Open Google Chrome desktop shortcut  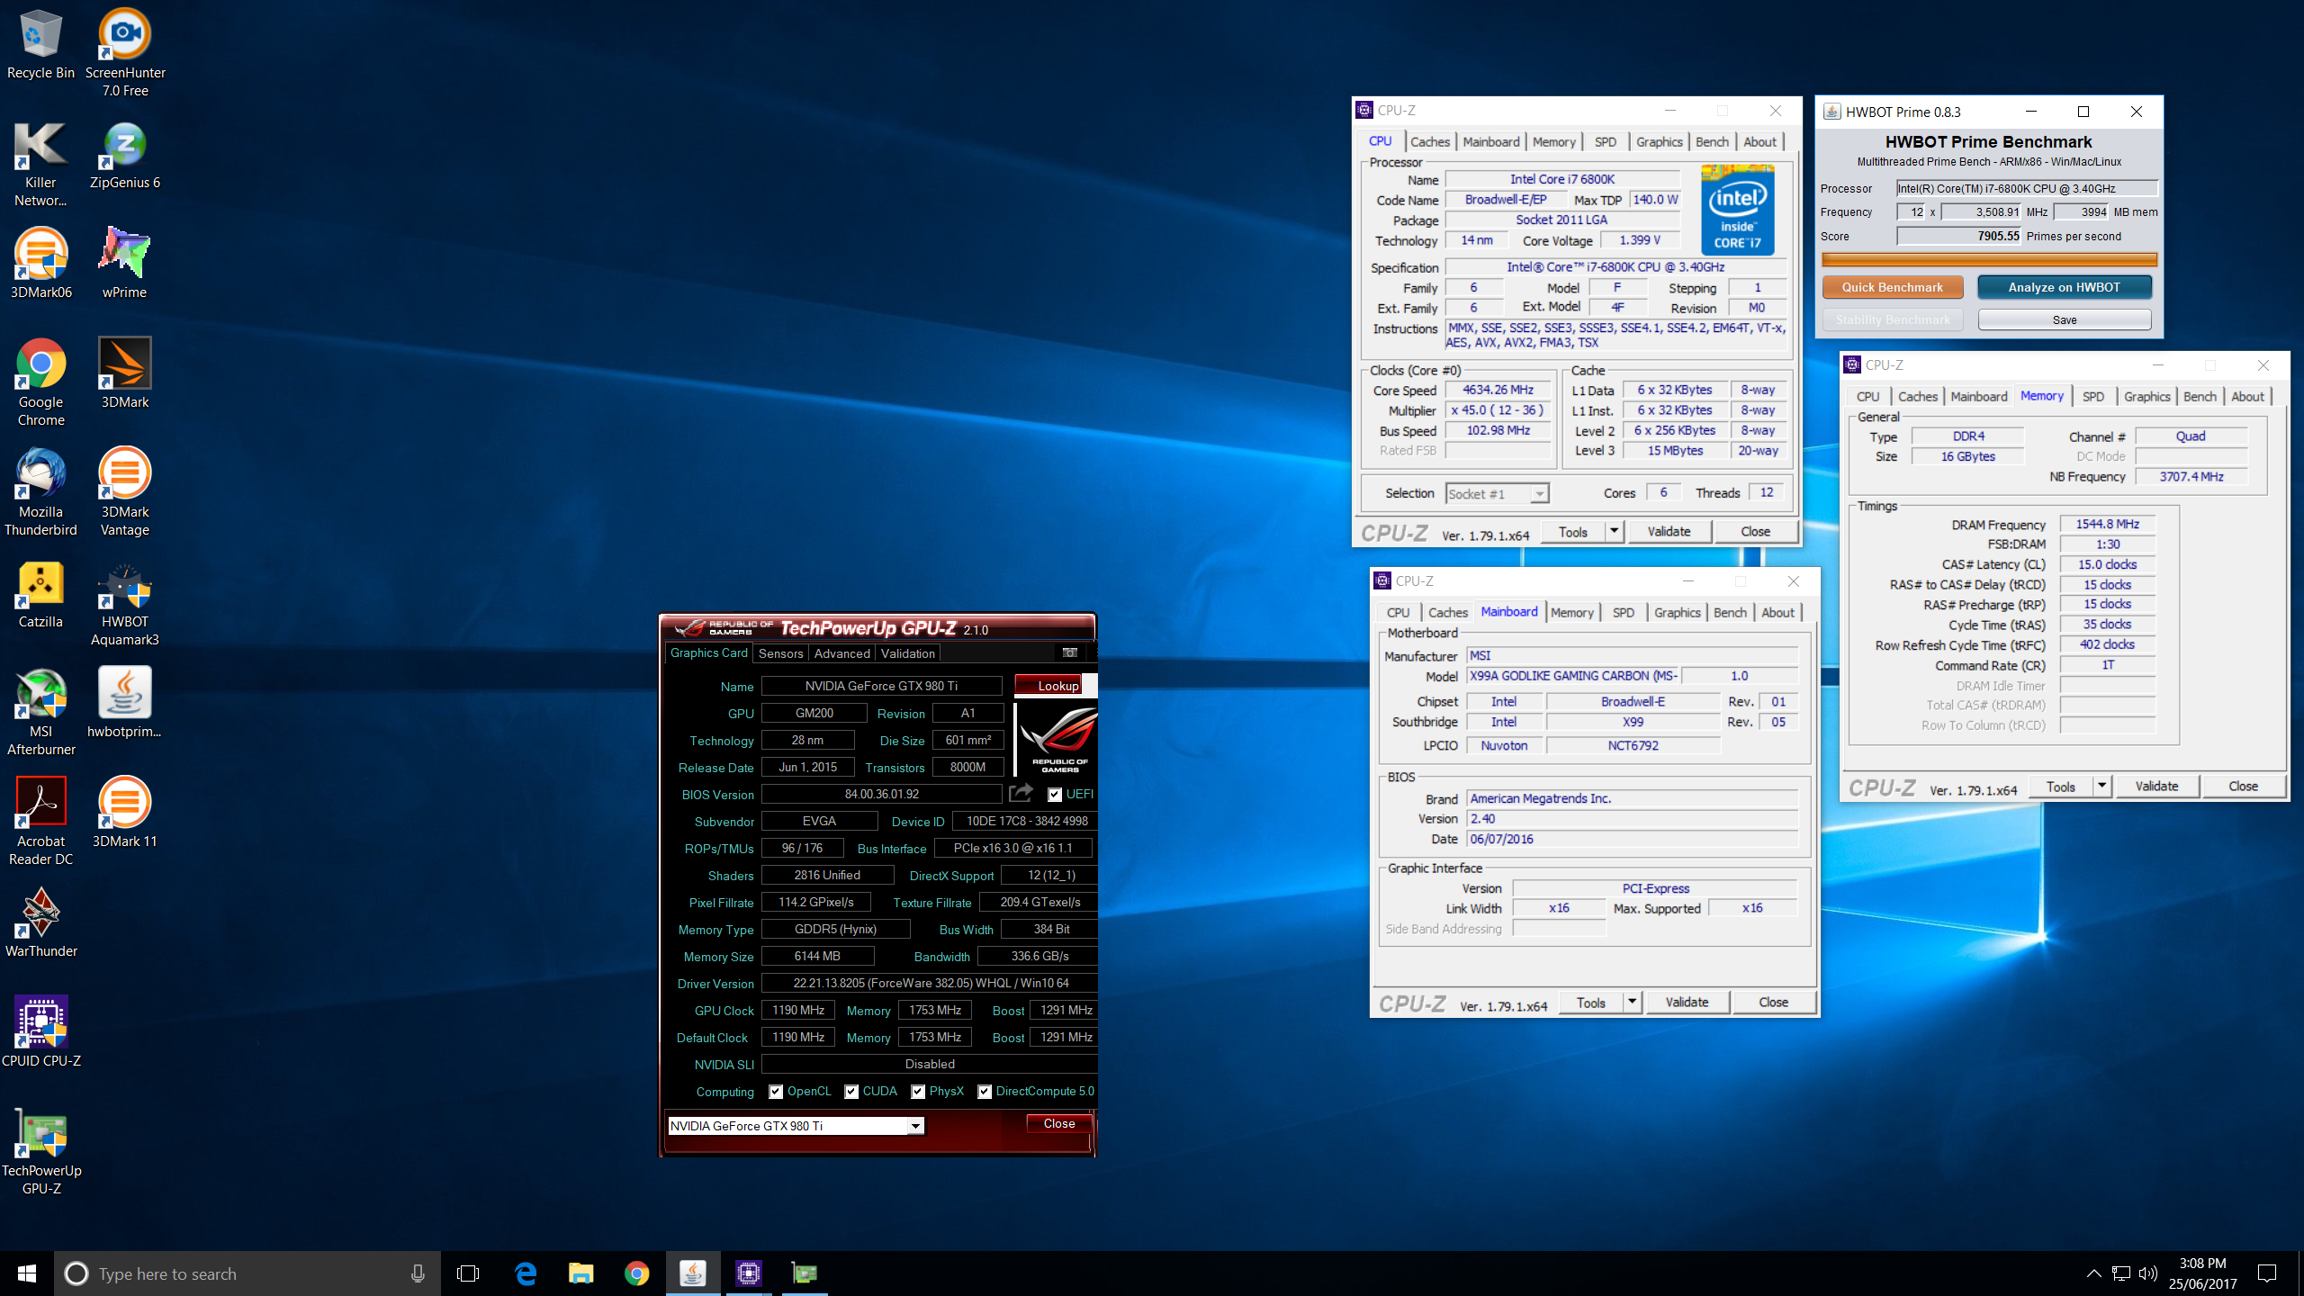(x=40, y=383)
